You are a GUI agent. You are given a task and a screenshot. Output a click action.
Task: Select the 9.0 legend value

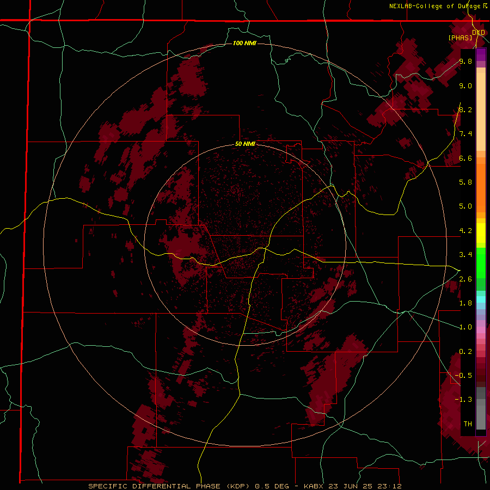(465, 85)
